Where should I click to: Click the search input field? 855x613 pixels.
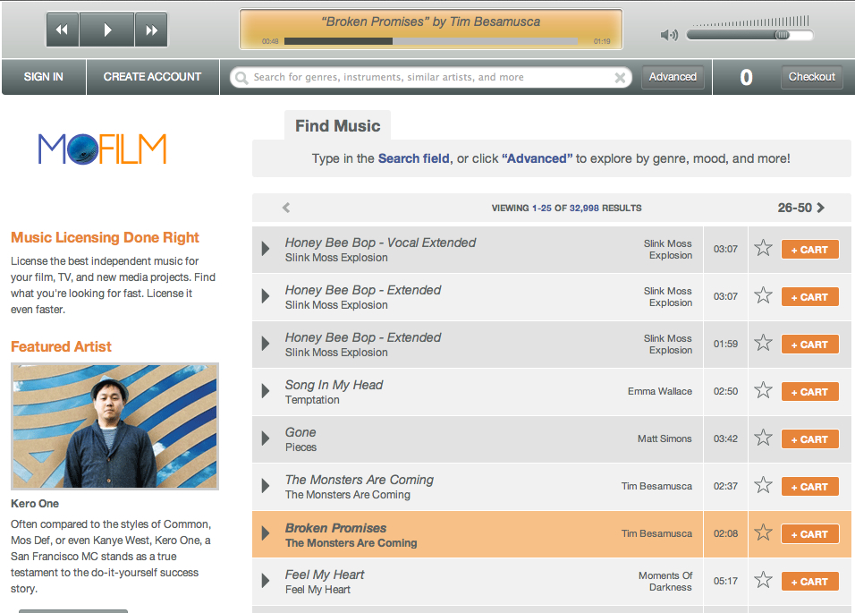(x=429, y=78)
